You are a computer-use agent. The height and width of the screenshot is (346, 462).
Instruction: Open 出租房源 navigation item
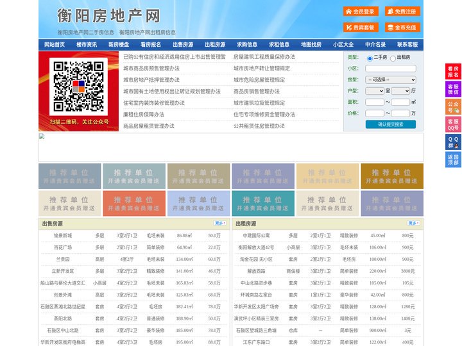[215, 45]
